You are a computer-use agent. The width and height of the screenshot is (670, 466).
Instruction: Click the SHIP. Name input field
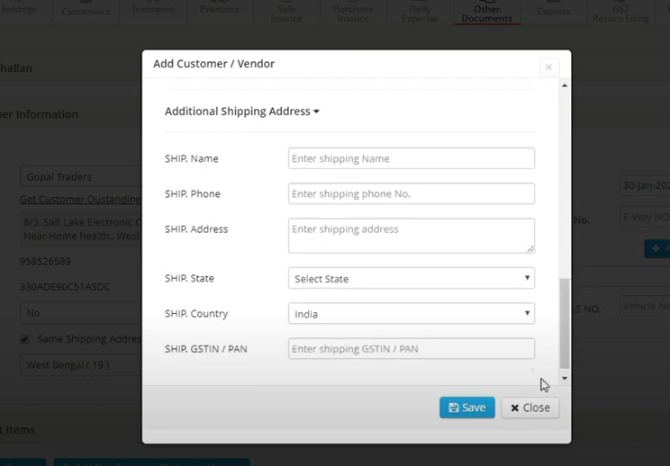tap(411, 158)
